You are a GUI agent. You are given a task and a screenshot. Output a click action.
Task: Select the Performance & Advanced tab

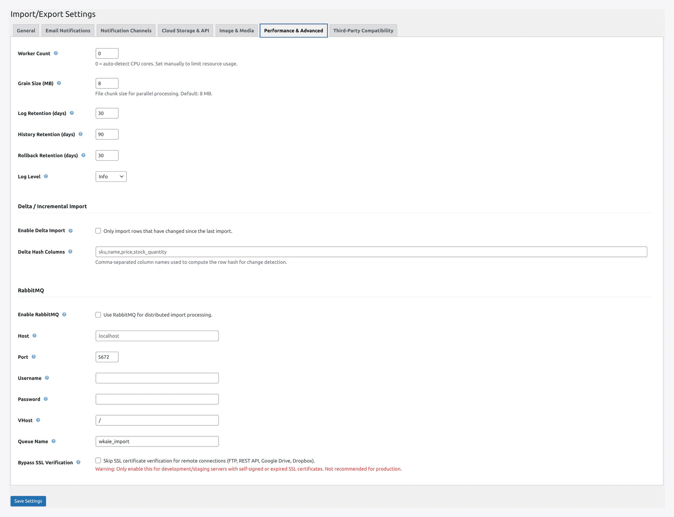point(293,31)
